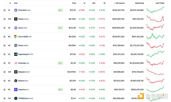Open the Hyperliquid 7-day sparkline chart

[155, 54]
